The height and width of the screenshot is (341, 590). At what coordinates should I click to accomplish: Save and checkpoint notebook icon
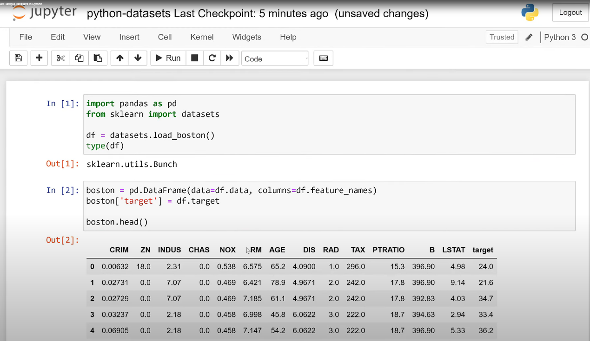(x=18, y=58)
